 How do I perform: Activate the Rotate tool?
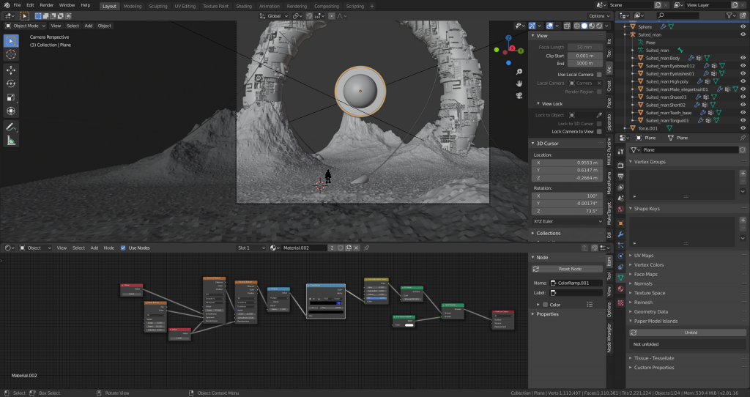pos(11,84)
